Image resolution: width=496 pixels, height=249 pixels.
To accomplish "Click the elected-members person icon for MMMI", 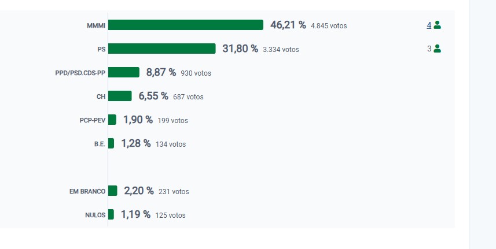I will click(x=438, y=25).
